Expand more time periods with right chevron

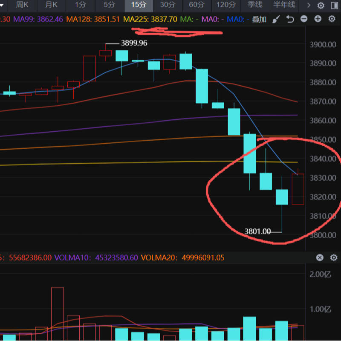[x=308, y=6]
